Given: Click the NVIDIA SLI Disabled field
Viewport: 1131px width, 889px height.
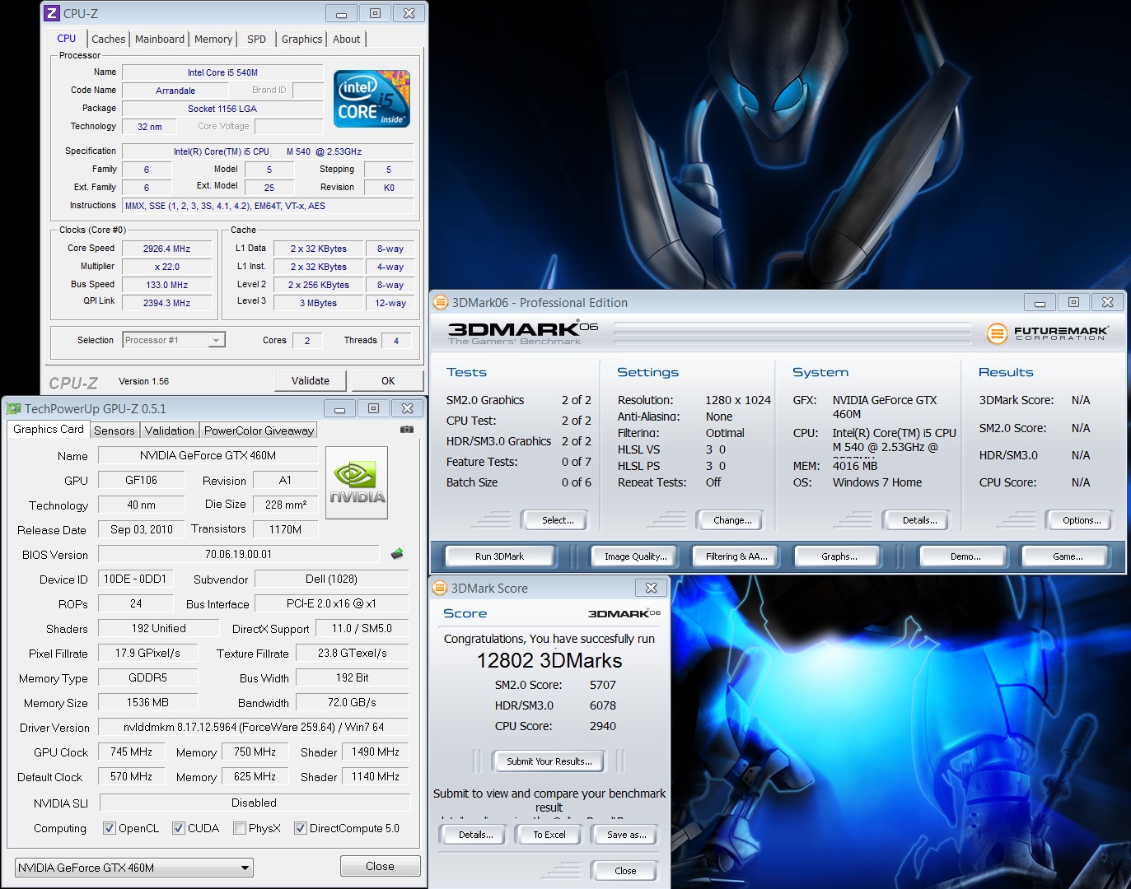Looking at the screenshot, I should point(254,803).
